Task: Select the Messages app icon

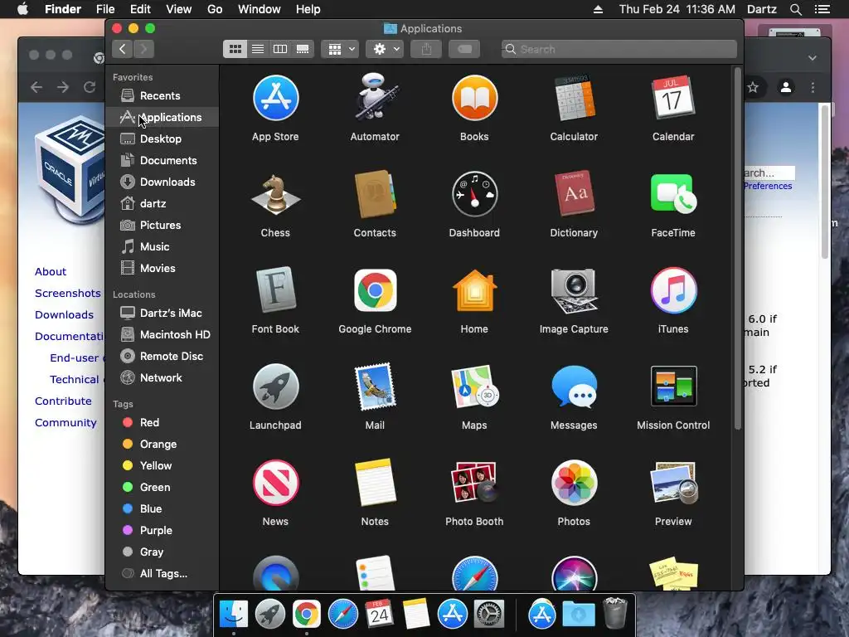Action: (x=574, y=387)
